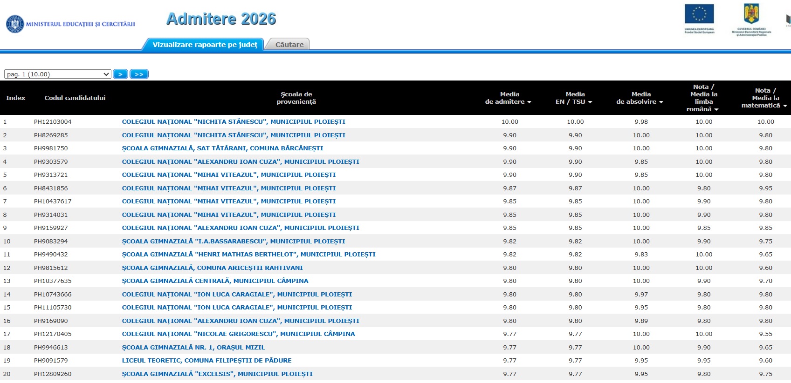Switch to the Căutare tab
Viewport: 791px width, 383px height.
[289, 44]
